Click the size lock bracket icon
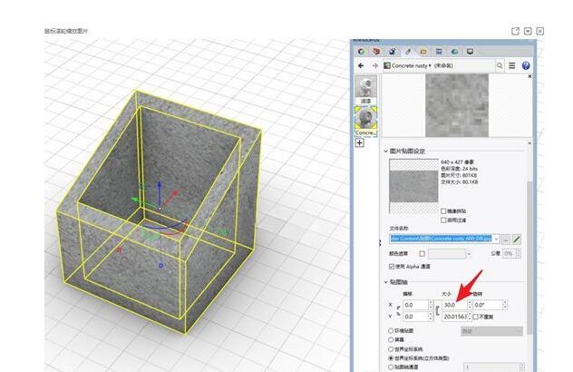Image resolution: width=573 pixels, height=372 pixels. pos(436,310)
